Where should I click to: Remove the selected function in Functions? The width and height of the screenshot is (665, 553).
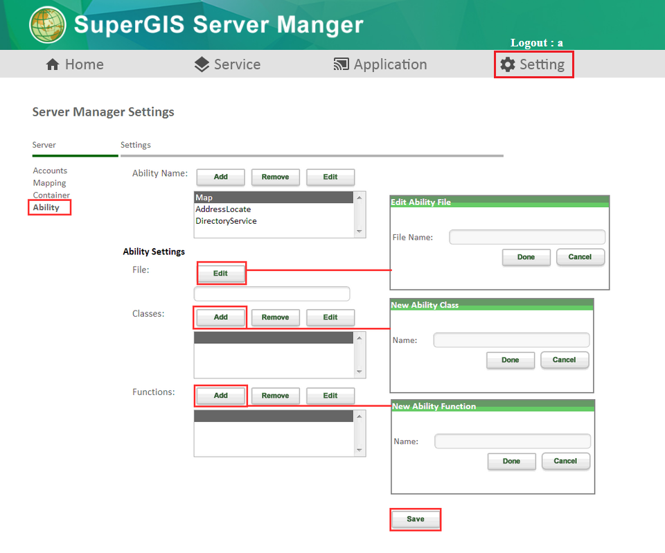275,396
